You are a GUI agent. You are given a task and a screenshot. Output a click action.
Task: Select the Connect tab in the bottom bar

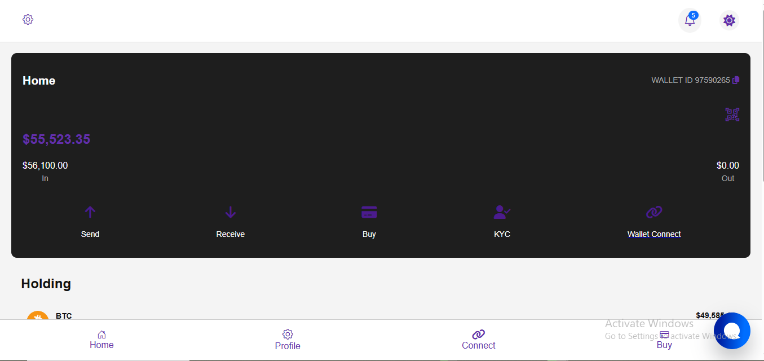click(478, 340)
